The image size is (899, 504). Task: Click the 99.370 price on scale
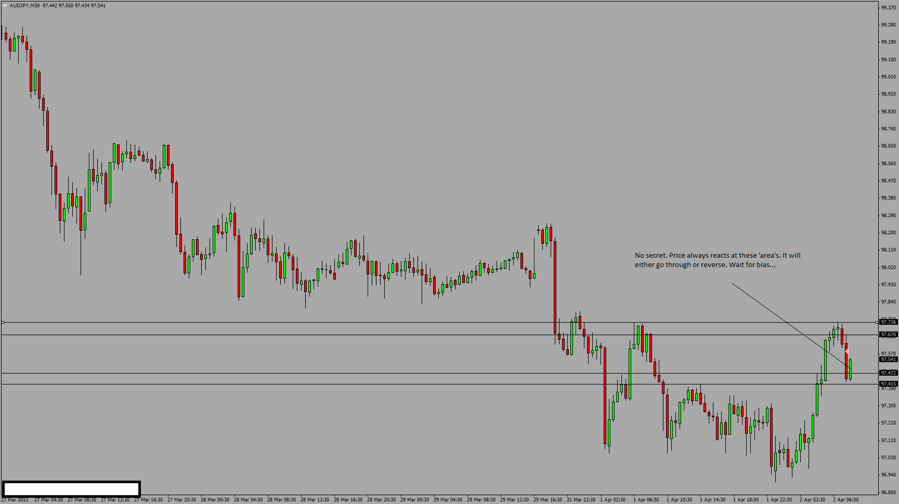889,7
